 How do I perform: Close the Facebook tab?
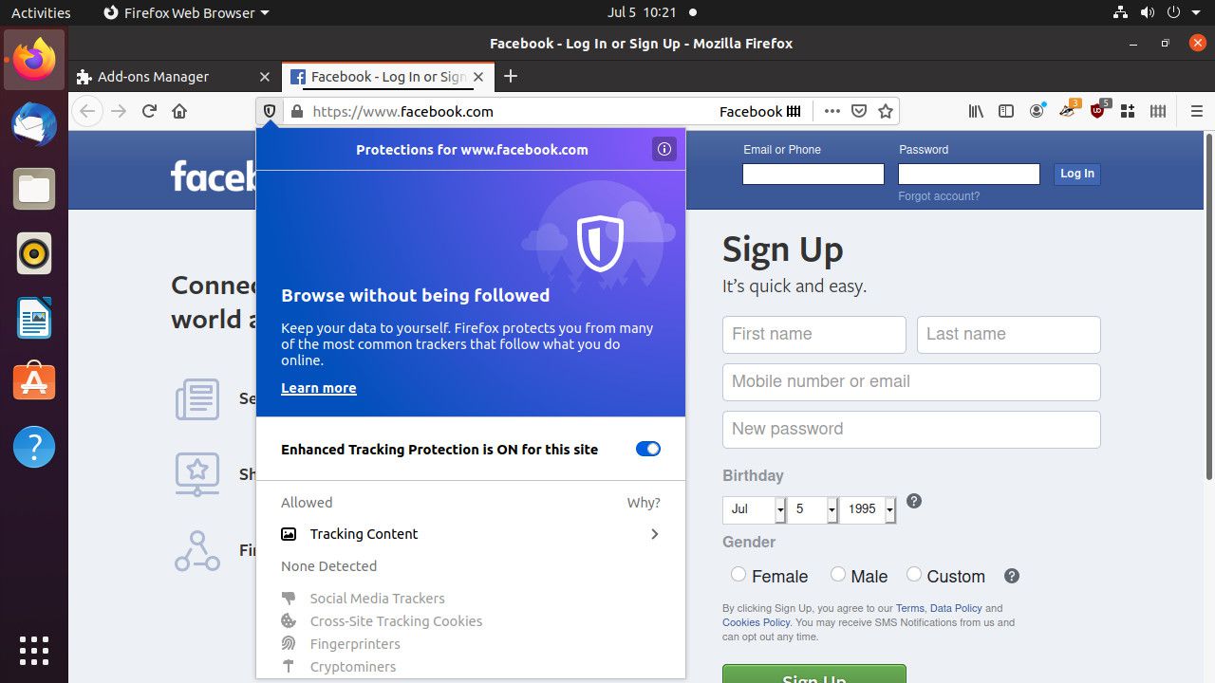(x=479, y=77)
